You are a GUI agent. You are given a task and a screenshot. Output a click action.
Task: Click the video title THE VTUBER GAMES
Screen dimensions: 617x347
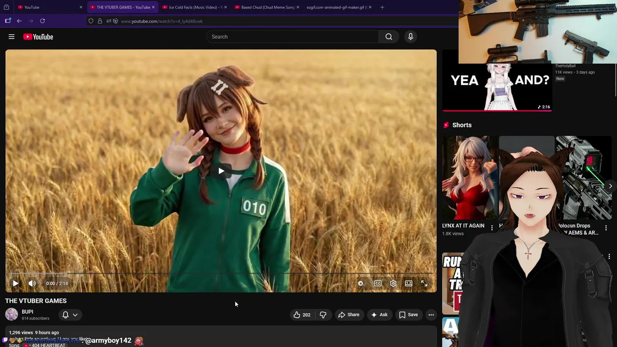[x=36, y=301]
